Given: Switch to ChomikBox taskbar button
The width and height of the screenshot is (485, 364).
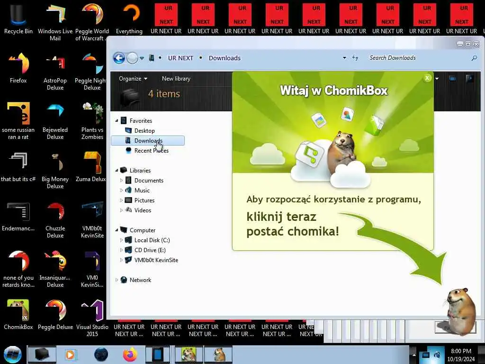Looking at the screenshot, I should (x=189, y=355).
